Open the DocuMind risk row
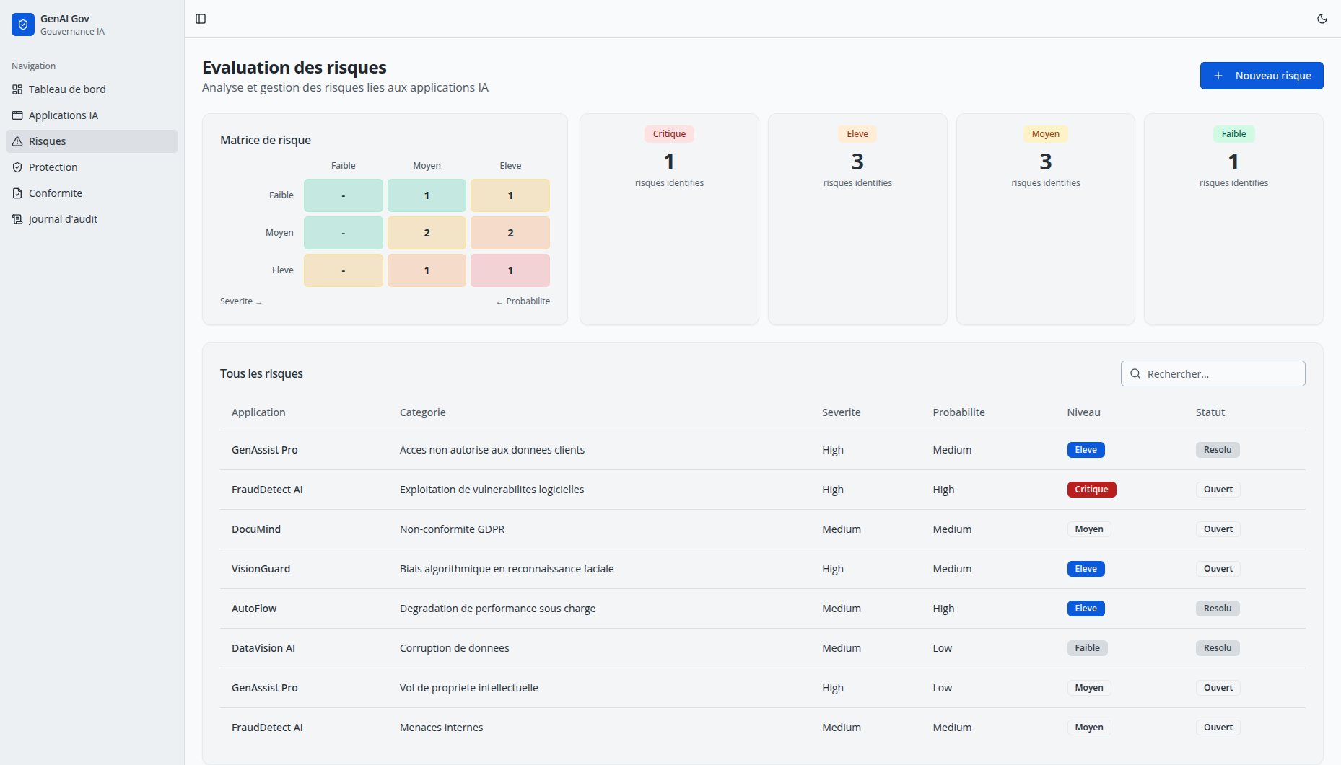 click(256, 529)
